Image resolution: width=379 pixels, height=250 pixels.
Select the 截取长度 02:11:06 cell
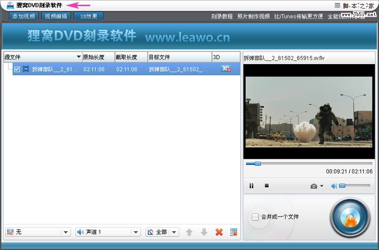click(127, 69)
